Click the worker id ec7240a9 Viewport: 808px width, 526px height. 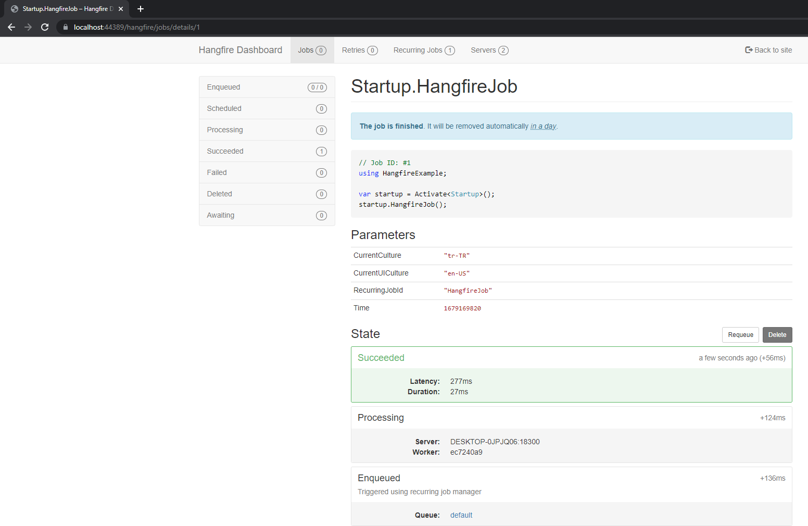tap(466, 452)
